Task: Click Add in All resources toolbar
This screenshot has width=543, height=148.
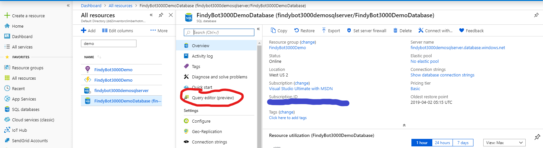Action: [x=88, y=31]
